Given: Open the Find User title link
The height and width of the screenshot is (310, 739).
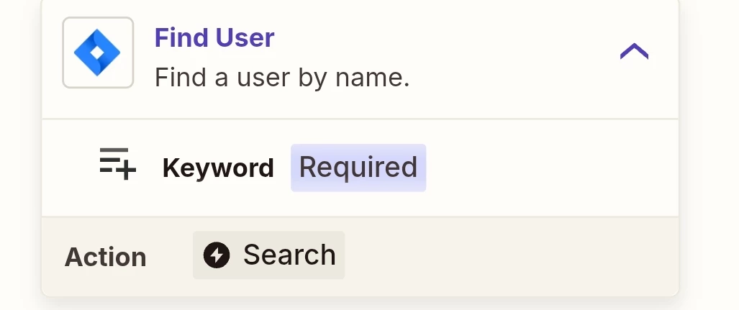Looking at the screenshot, I should coord(214,37).
